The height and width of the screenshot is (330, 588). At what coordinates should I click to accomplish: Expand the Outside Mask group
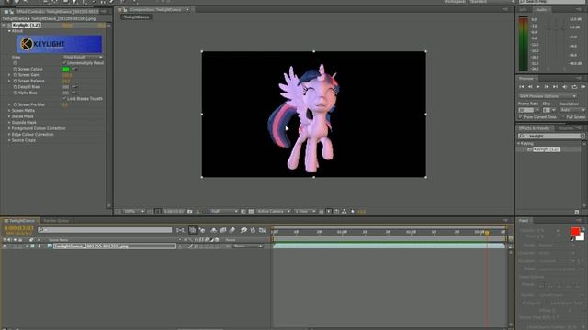pyautogui.click(x=9, y=123)
